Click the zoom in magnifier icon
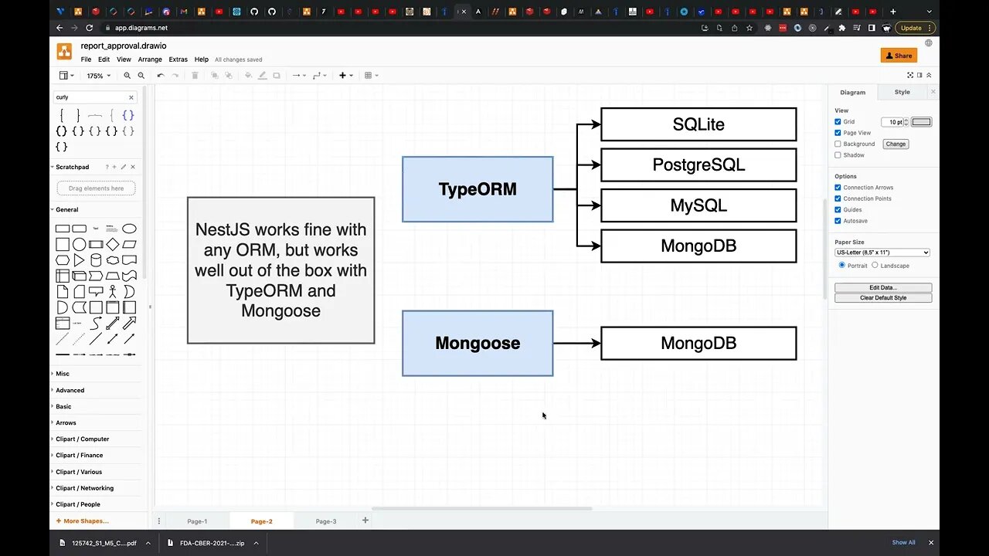Viewport: 989px width, 556px height. [127, 76]
